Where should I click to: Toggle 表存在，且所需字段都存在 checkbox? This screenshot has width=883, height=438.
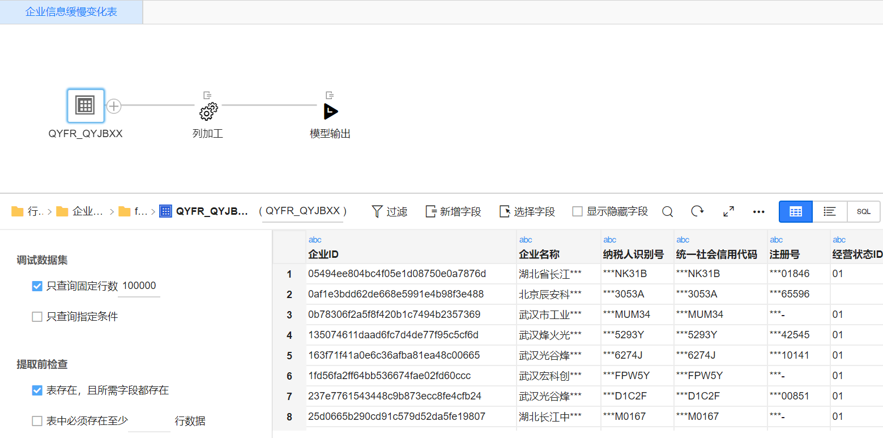click(x=37, y=390)
